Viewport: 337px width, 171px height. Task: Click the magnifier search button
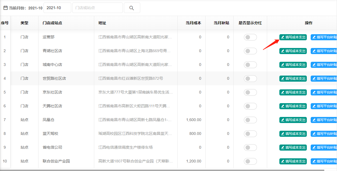click(x=132, y=8)
